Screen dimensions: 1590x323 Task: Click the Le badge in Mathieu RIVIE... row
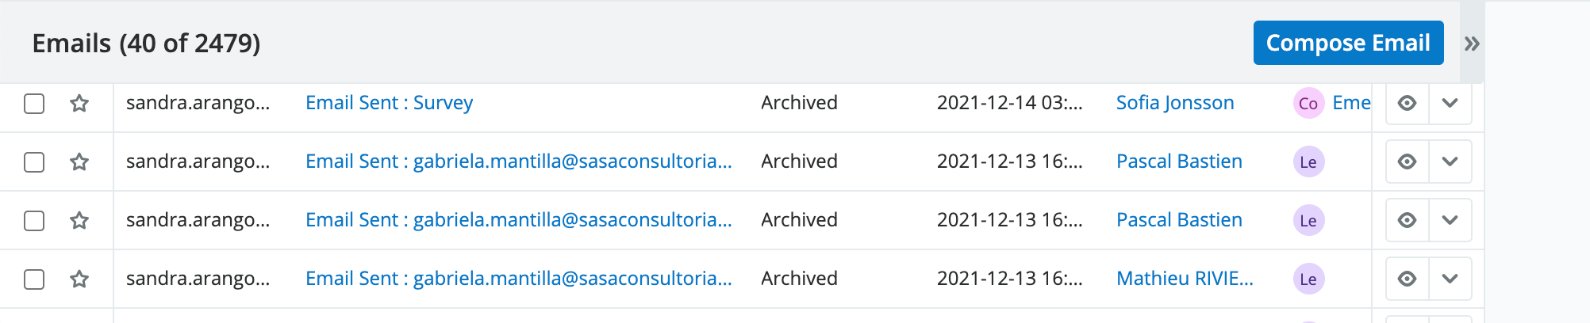[1308, 279]
